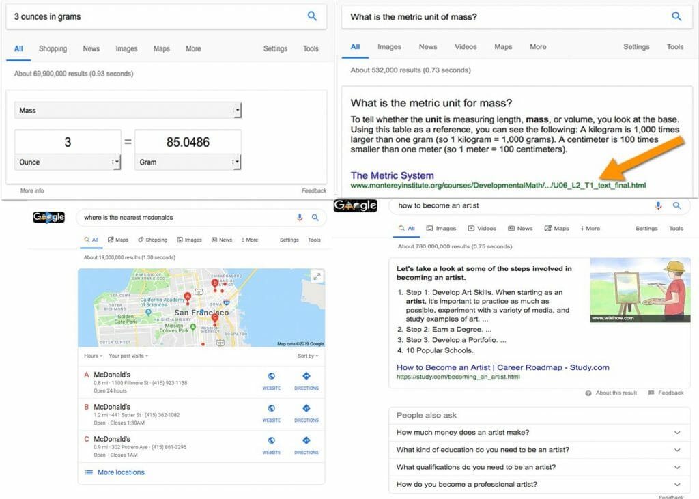Image resolution: width=699 pixels, height=499 pixels.
Task: Click Google logo beside artist search
Action: (x=355, y=205)
